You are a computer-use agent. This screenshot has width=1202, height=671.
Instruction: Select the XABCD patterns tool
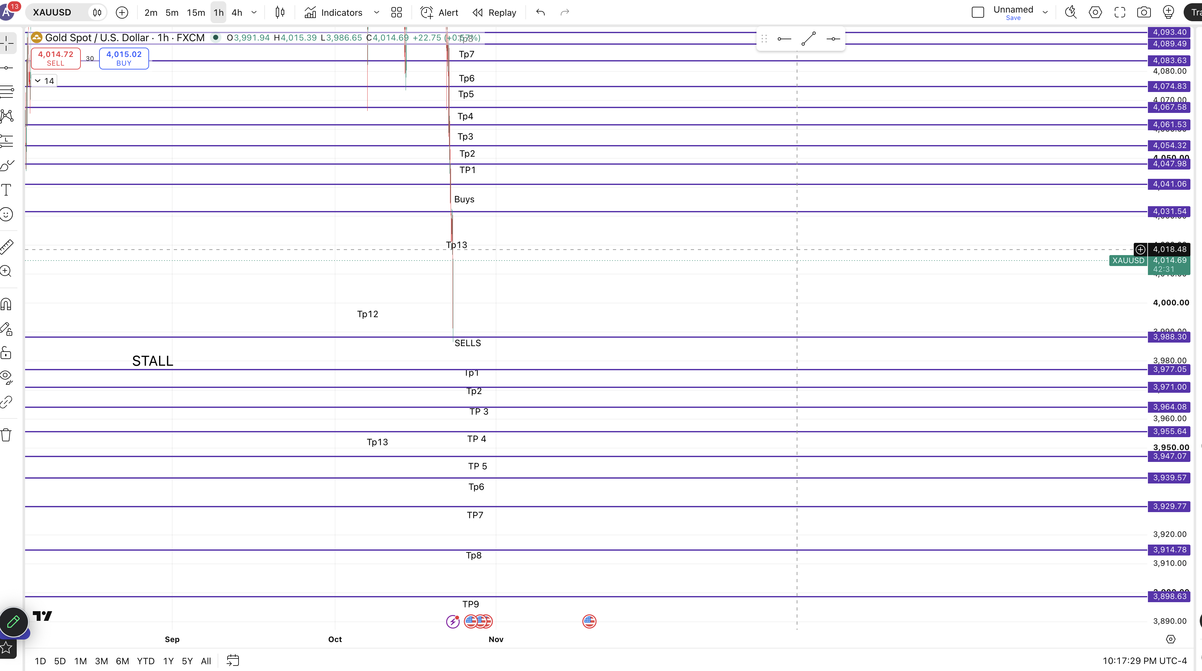tap(6, 116)
